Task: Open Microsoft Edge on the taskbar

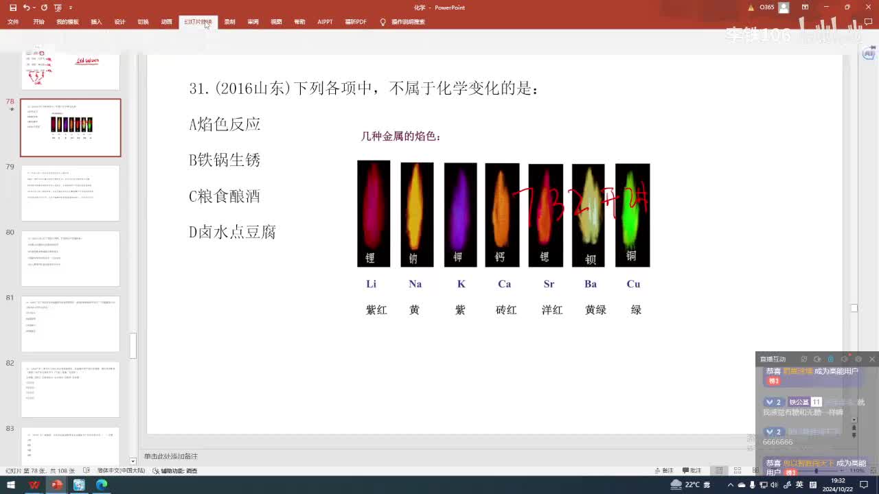Action: click(x=102, y=485)
